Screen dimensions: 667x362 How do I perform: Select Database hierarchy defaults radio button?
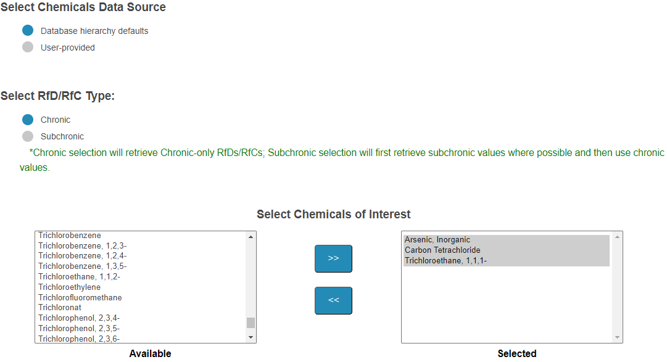(x=28, y=31)
